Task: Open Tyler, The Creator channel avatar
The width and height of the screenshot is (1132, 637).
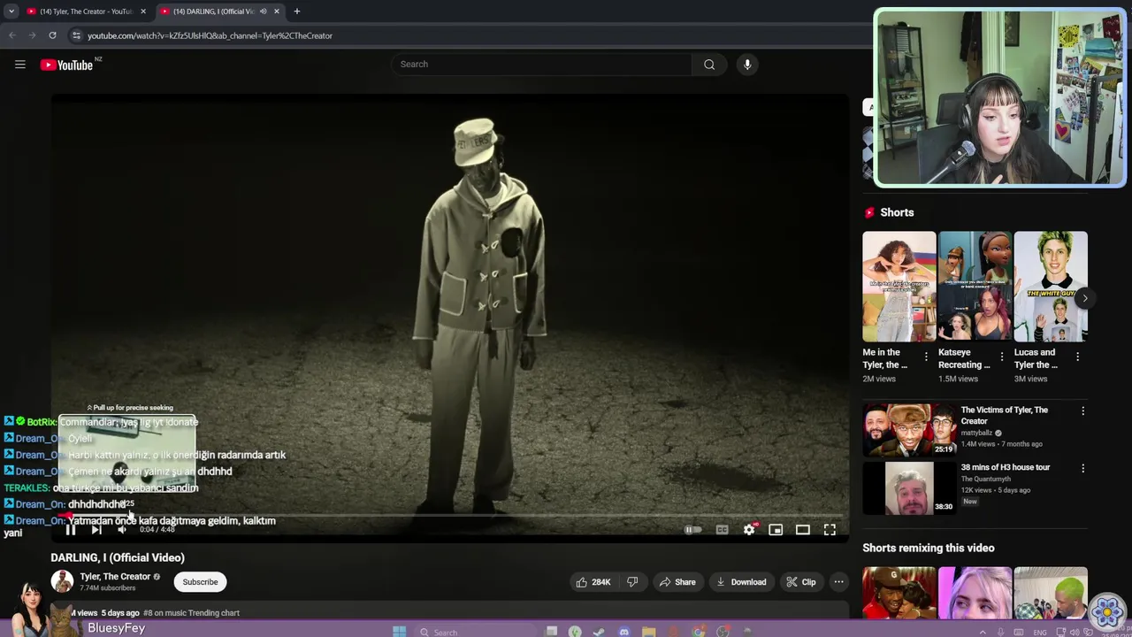Action: [x=62, y=581]
